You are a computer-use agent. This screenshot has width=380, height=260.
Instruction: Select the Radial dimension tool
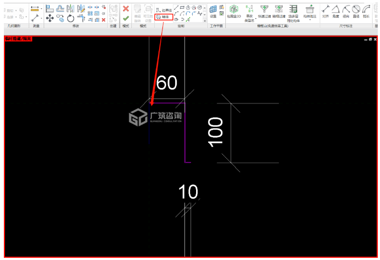pos(346,11)
